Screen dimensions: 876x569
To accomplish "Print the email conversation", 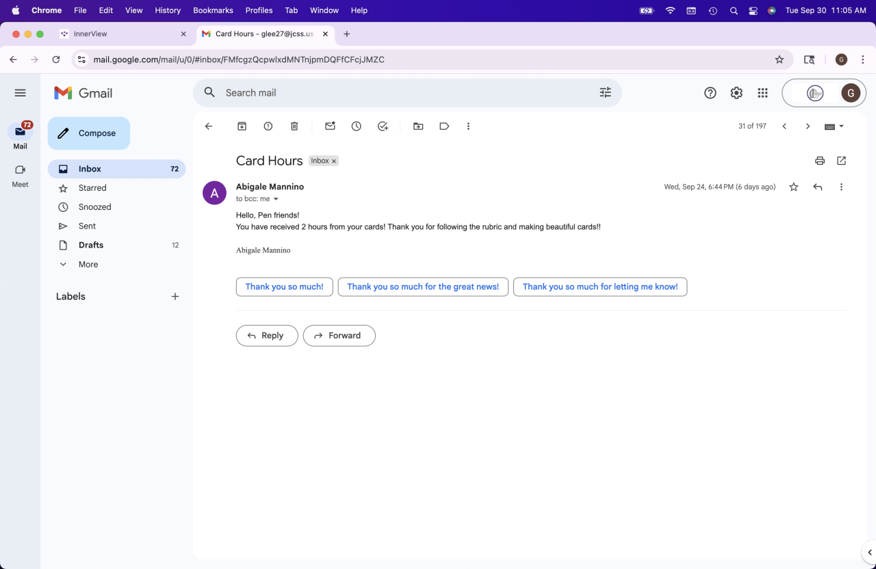I will click(x=820, y=161).
